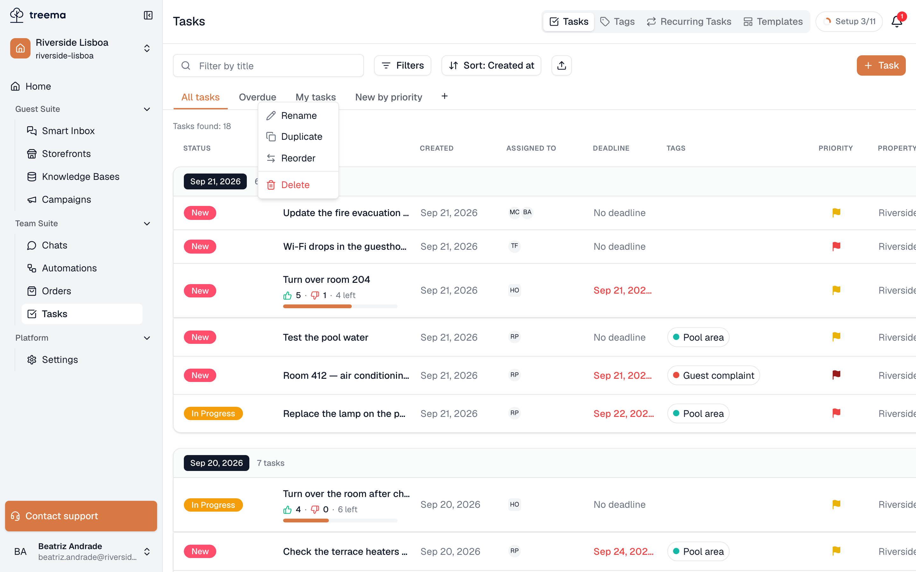Create a new Task with orange button
This screenshot has height=572, width=916.
(881, 65)
